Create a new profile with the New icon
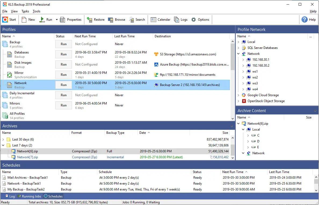 pos(24,20)
